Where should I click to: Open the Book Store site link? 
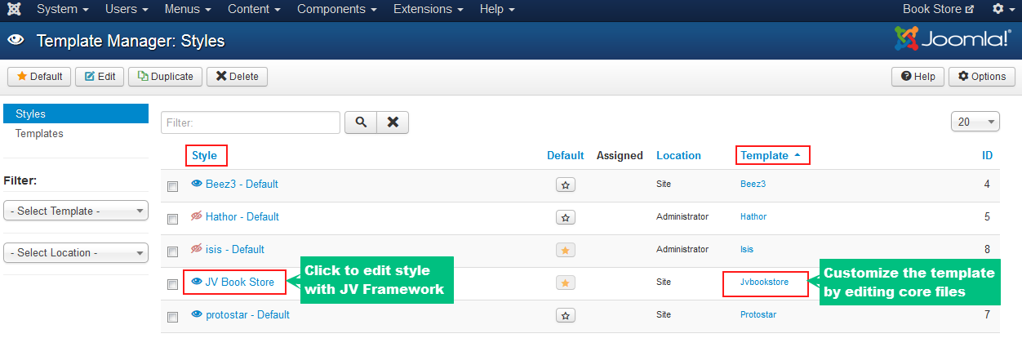[938, 9]
